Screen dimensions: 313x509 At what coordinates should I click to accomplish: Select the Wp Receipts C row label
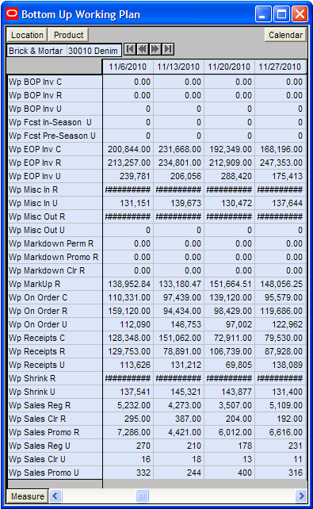[x=55, y=338]
